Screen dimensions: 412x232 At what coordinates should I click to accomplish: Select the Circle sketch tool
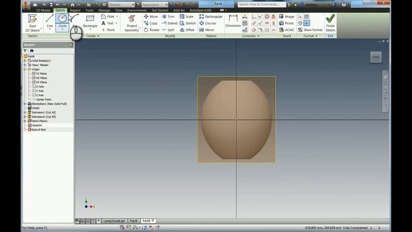coord(62,21)
